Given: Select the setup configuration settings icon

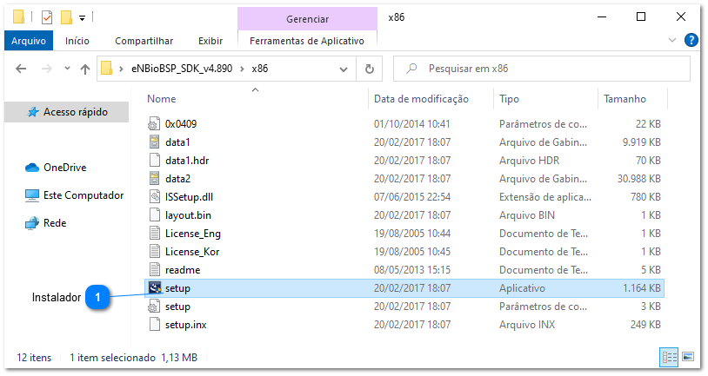Looking at the screenshot, I should coord(154,307).
